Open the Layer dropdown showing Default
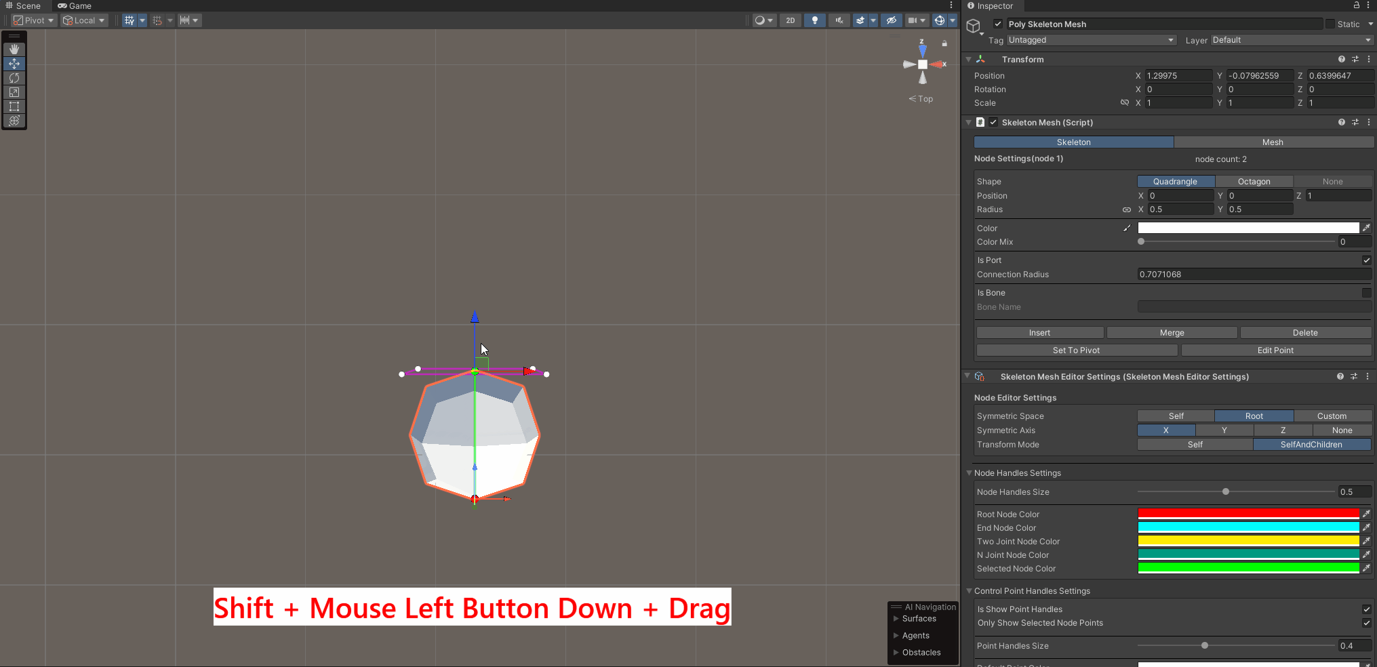 (x=1291, y=40)
